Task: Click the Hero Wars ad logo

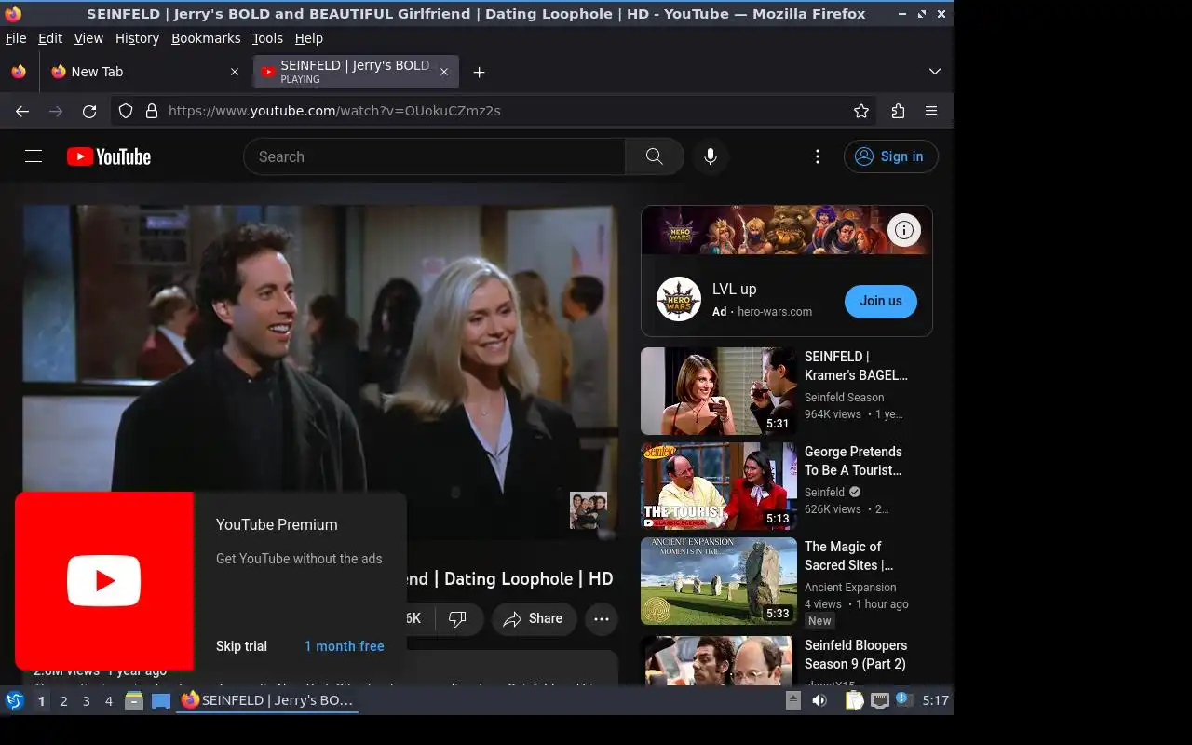Action: [x=679, y=300]
